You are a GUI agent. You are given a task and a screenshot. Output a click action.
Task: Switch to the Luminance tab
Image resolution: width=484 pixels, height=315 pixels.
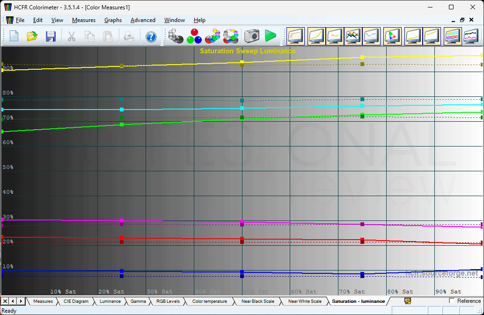point(110,301)
